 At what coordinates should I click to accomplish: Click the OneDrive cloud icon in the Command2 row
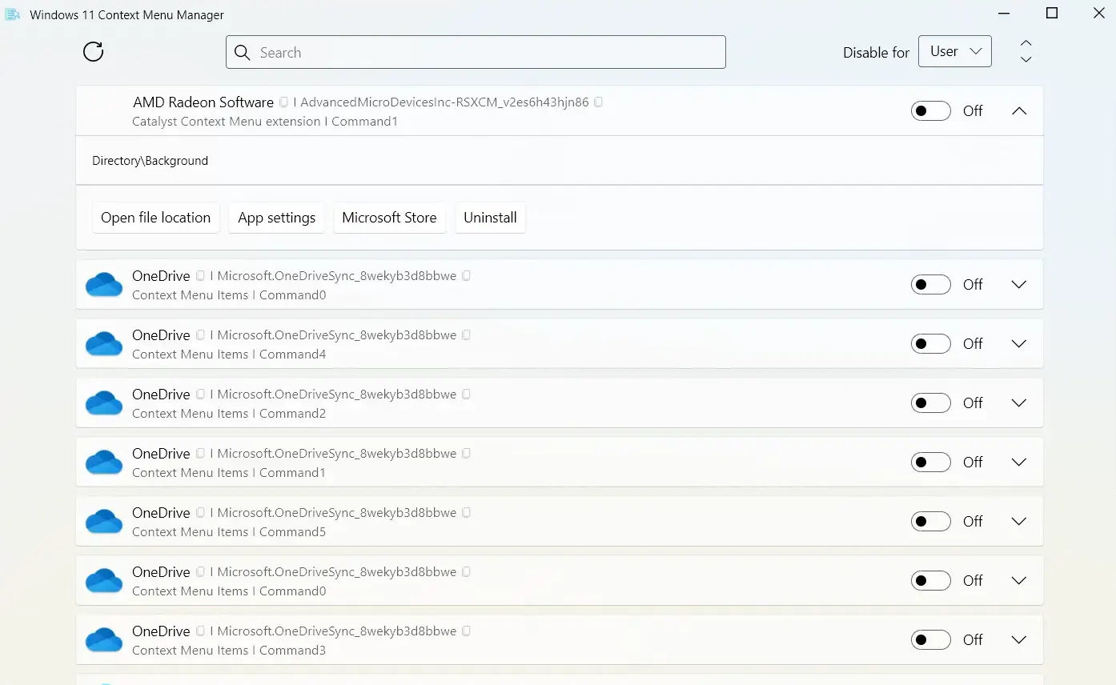pos(104,403)
